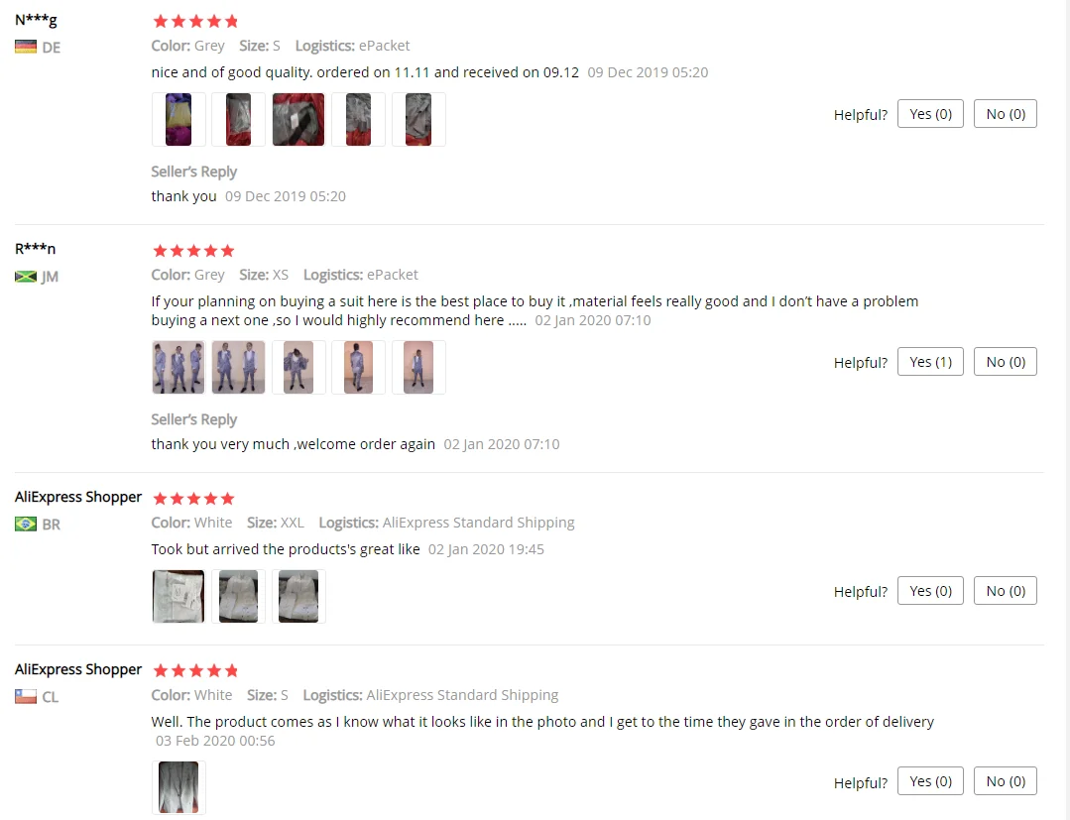Image resolution: width=1070 pixels, height=820 pixels.
Task: View fourth suit photo in R***n's review
Action: pyautogui.click(x=358, y=367)
